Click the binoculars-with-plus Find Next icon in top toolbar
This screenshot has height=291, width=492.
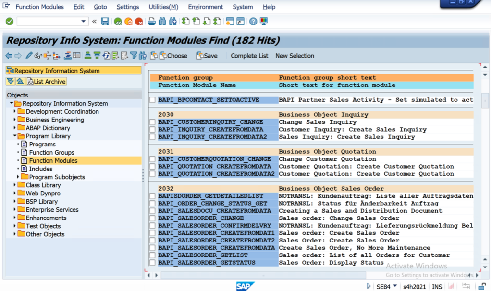173,21
